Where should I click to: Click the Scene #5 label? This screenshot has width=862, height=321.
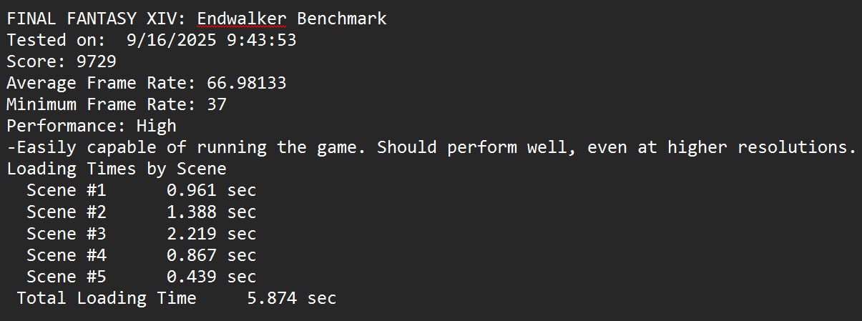[66, 276]
